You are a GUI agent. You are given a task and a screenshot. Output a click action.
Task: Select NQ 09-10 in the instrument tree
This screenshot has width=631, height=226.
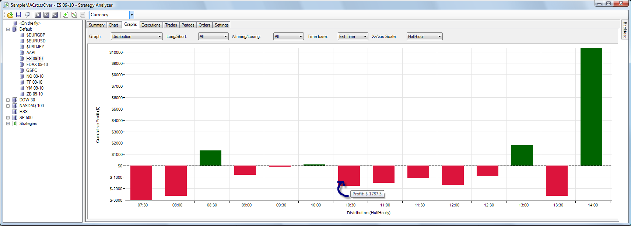pyautogui.click(x=35, y=76)
